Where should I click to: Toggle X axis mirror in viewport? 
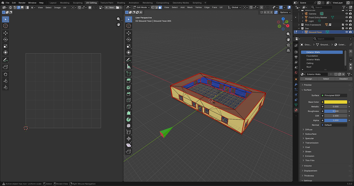pyautogui.click(x=265, y=12)
